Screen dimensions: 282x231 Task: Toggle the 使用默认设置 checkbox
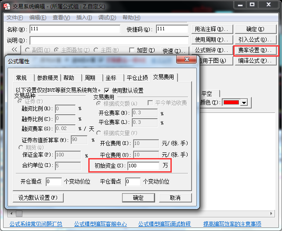[107, 90]
